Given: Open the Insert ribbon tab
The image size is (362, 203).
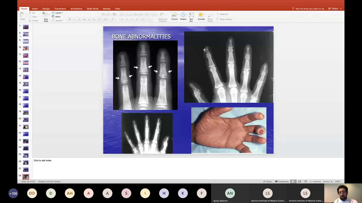Looking at the screenshot, I should click(x=35, y=9).
